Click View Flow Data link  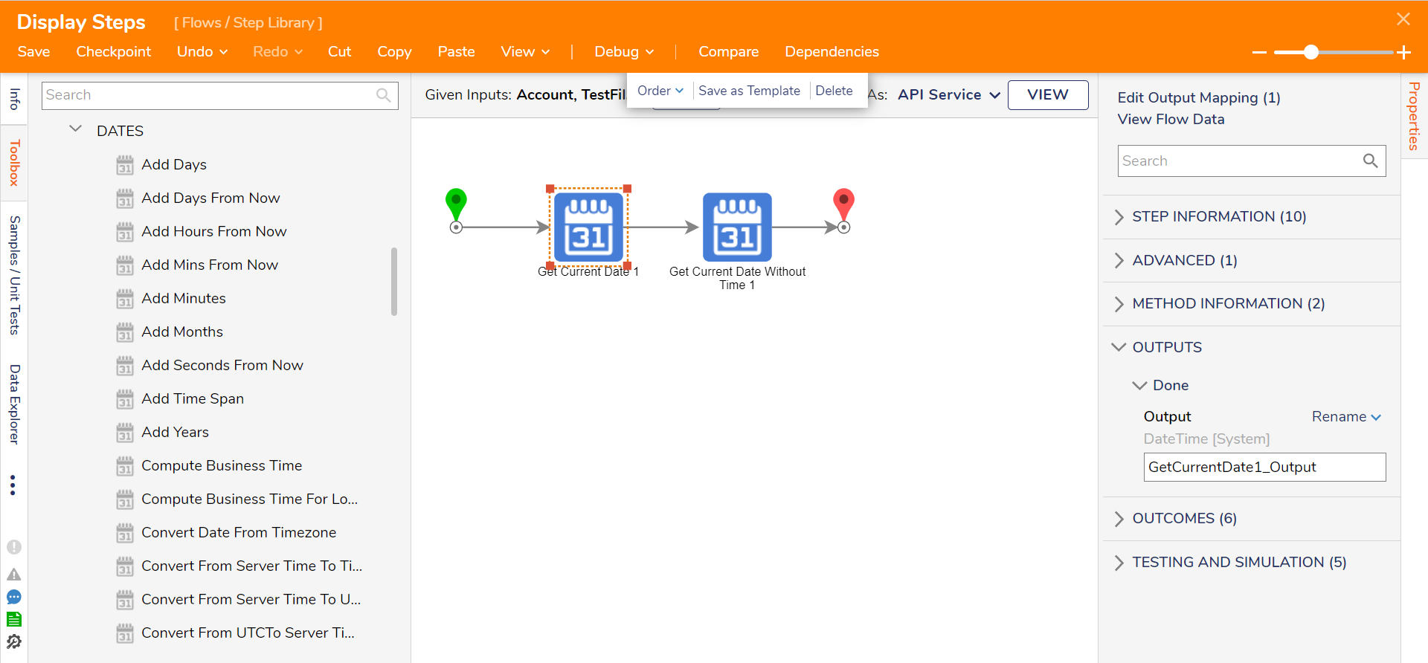(1171, 119)
